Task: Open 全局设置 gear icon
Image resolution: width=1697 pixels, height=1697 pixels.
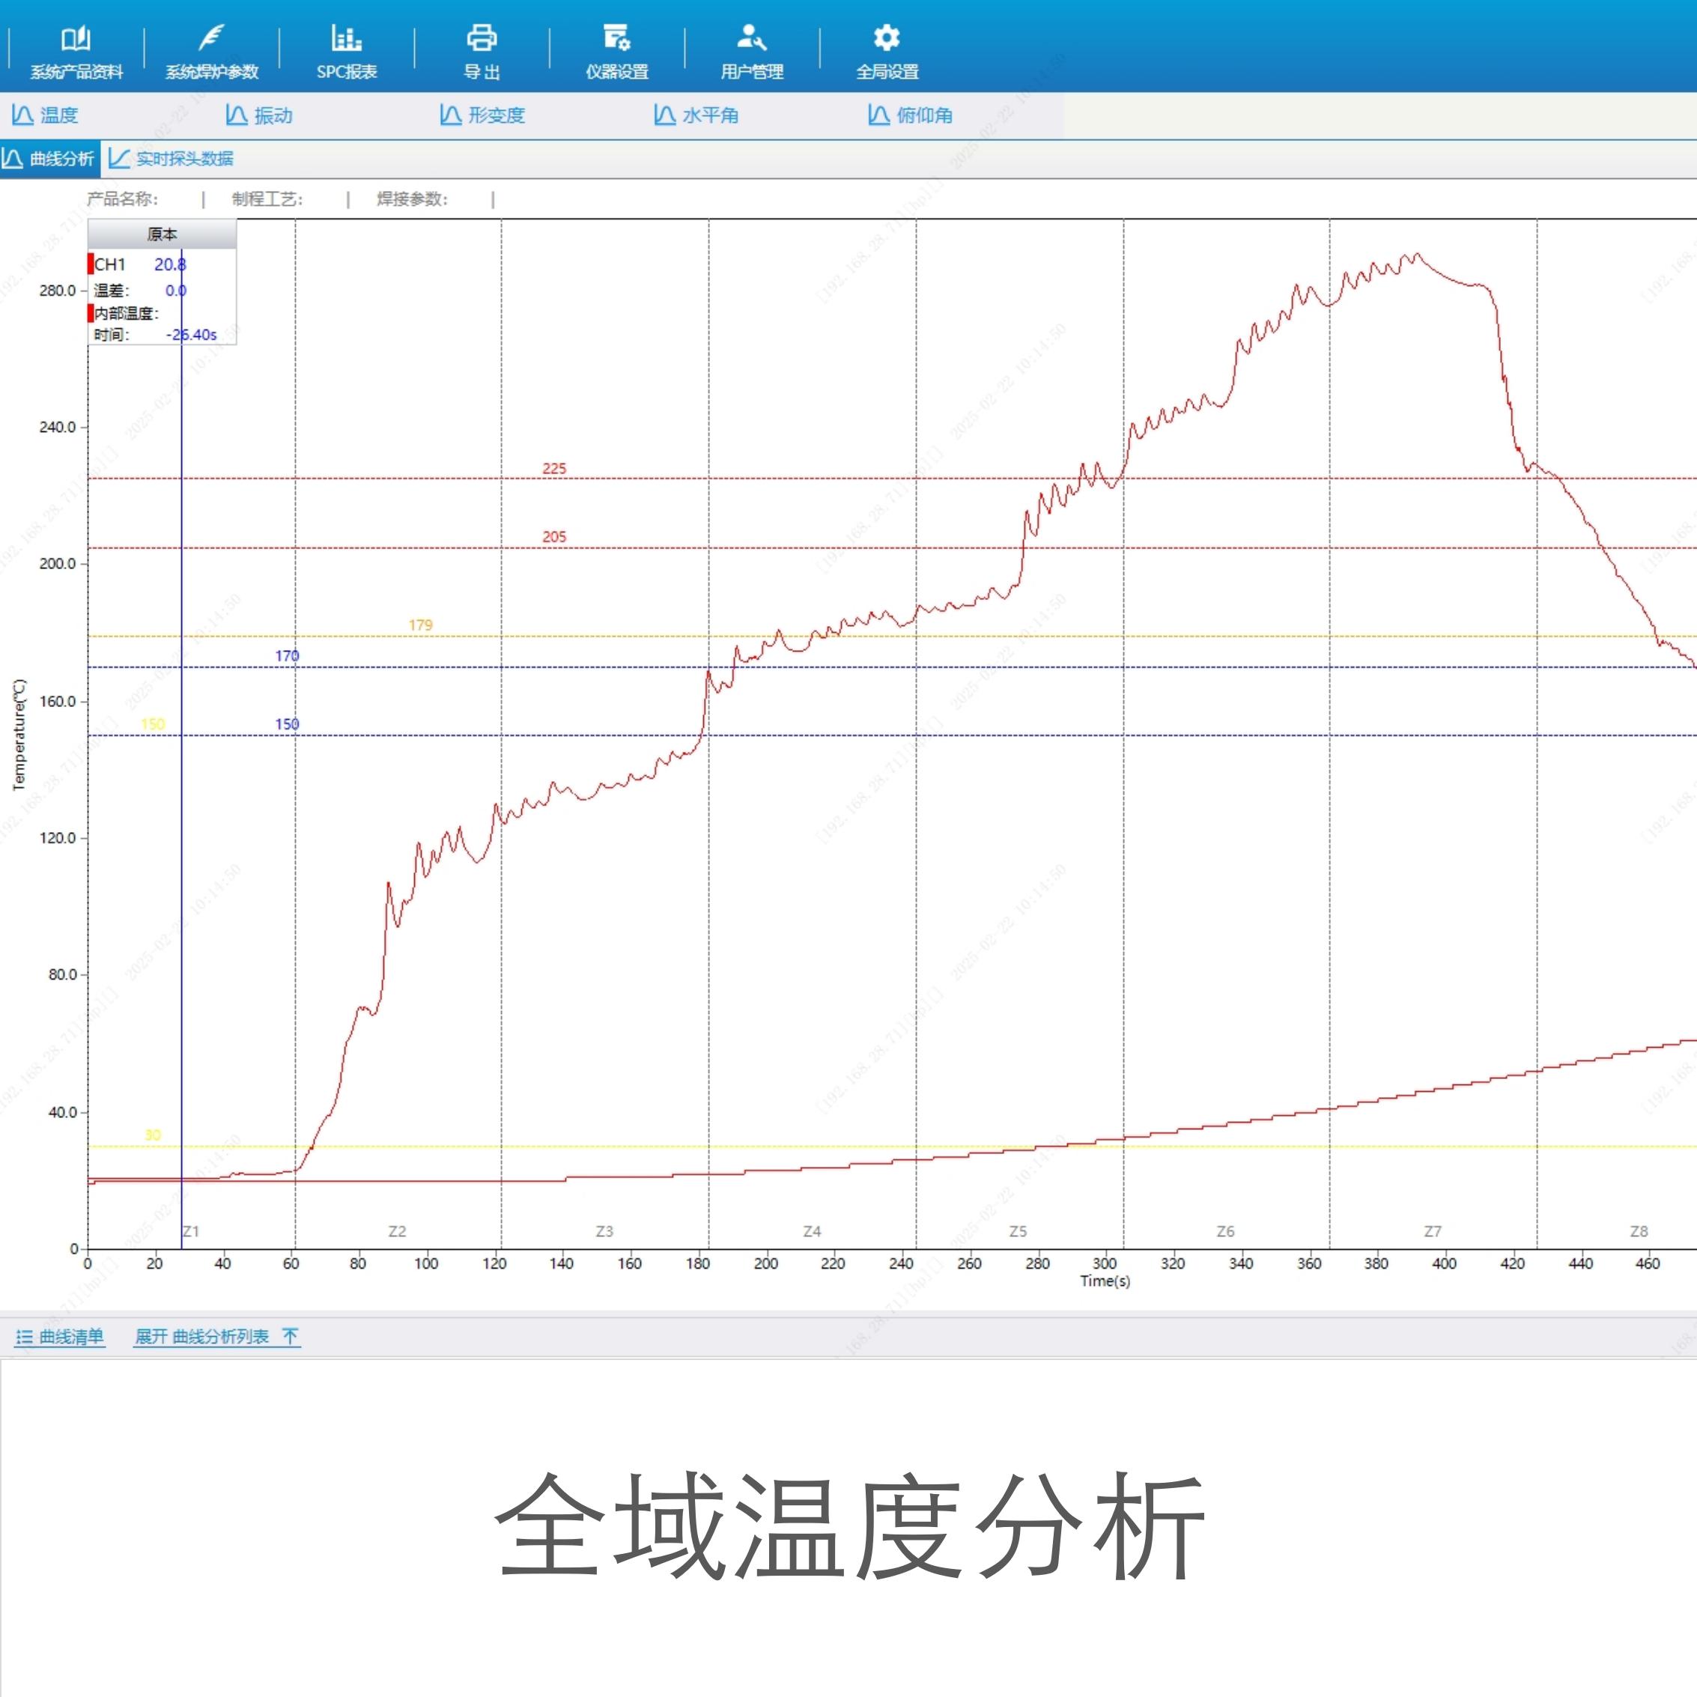Action: [886, 39]
